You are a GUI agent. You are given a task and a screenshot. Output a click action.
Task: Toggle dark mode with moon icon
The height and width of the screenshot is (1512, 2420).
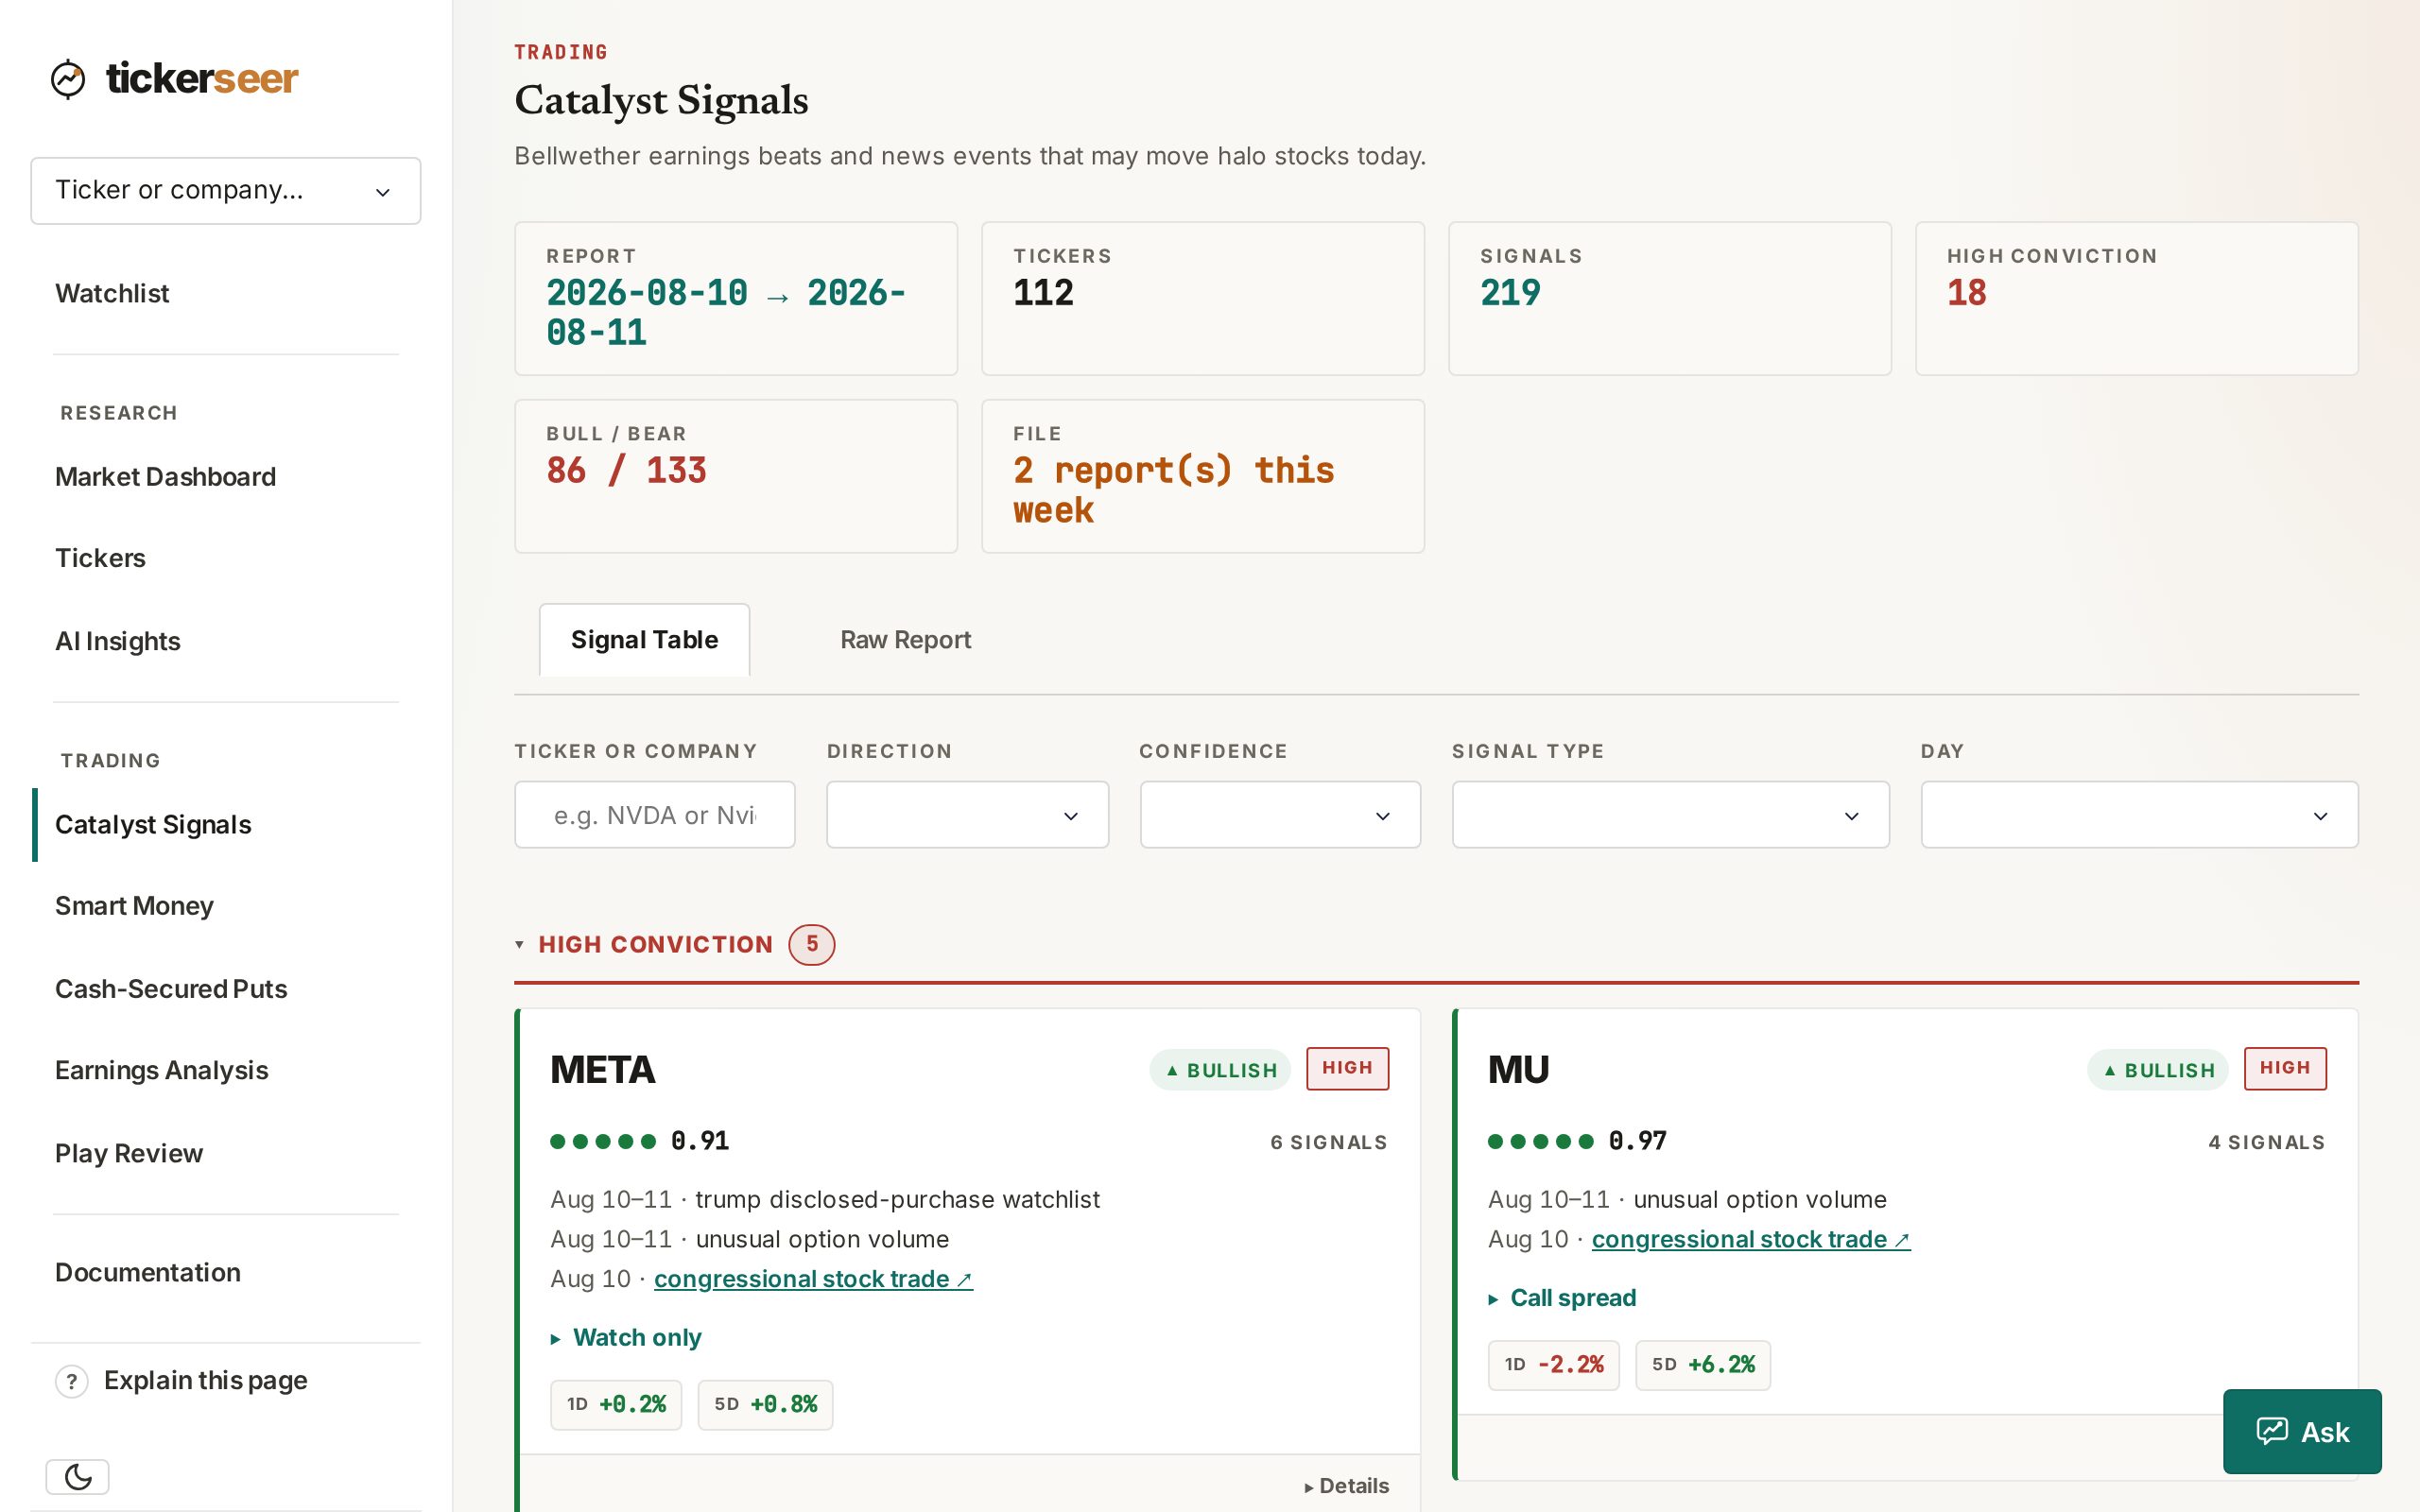[x=77, y=1476]
